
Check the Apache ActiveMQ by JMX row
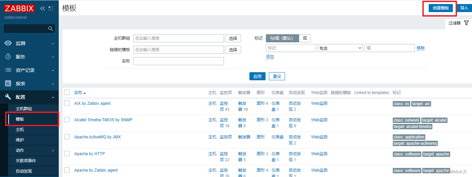(x=67, y=137)
